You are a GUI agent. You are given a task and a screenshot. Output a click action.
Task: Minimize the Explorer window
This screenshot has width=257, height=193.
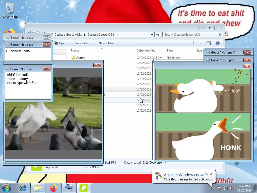[x=203, y=28]
